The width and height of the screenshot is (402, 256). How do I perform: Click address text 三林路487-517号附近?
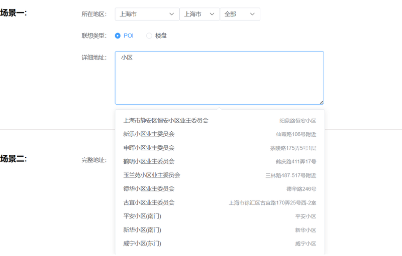[291, 175]
